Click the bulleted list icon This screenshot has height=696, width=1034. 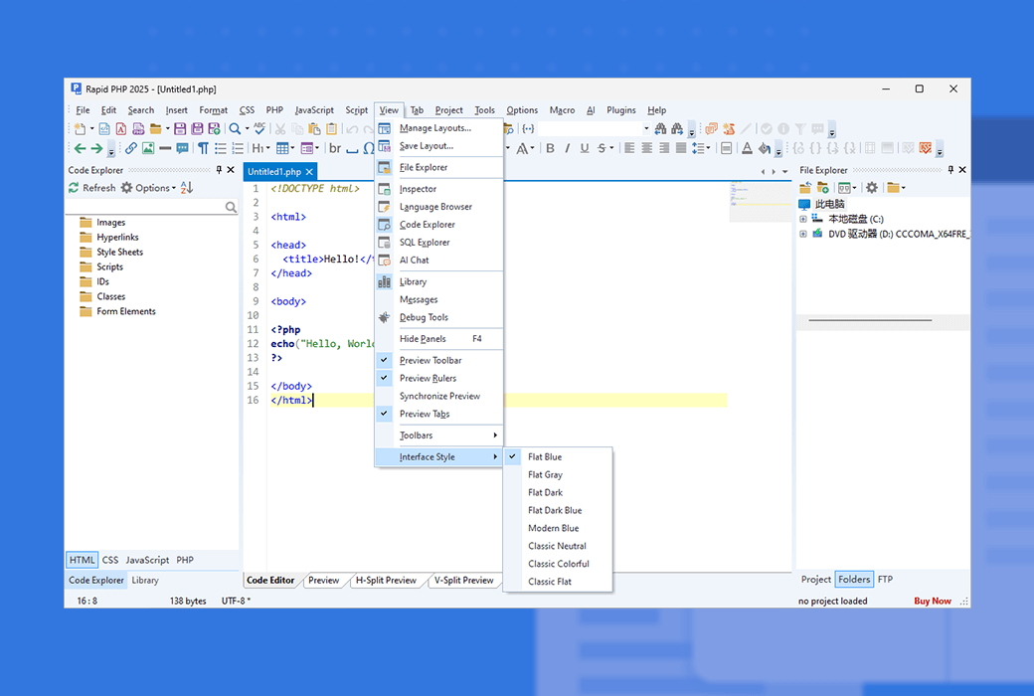(221, 148)
